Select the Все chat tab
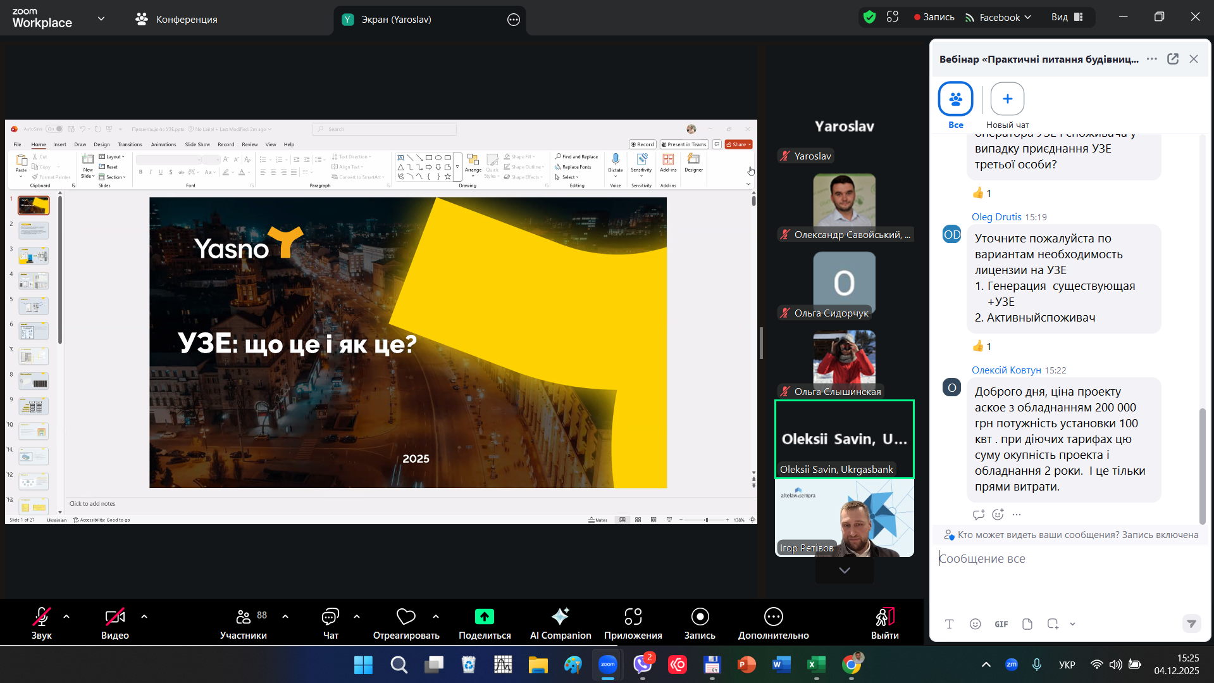Screen dimensions: 1214x683 tap(955, 99)
